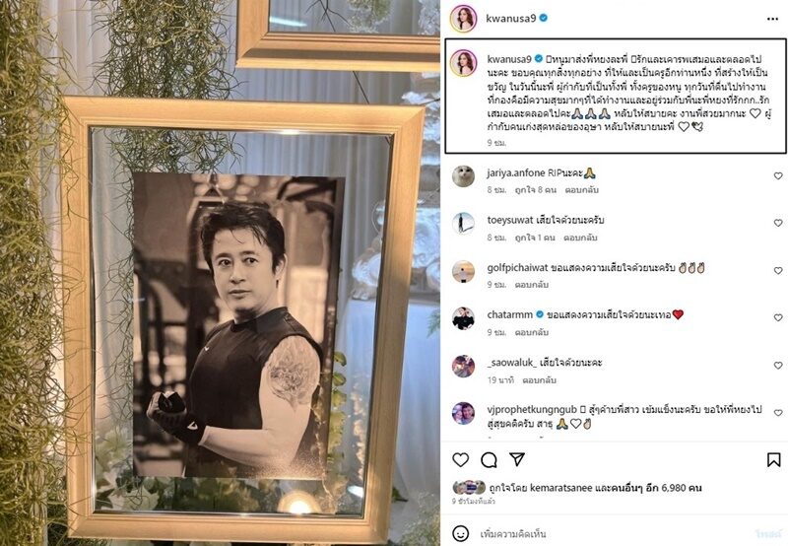Click kwanusa9 verified badge in header
This screenshot has width=788, height=546.
[x=544, y=18]
